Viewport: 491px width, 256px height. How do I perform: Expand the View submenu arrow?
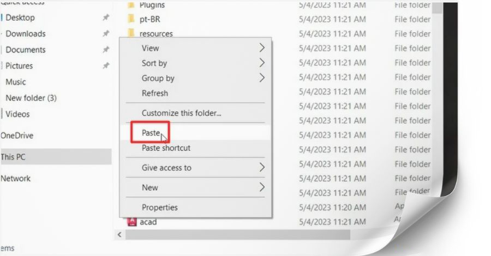coord(262,48)
